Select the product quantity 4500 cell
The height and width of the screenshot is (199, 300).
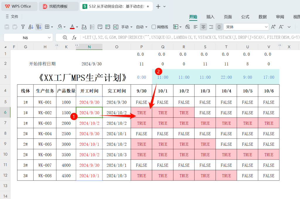pyautogui.click(x=66, y=176)
